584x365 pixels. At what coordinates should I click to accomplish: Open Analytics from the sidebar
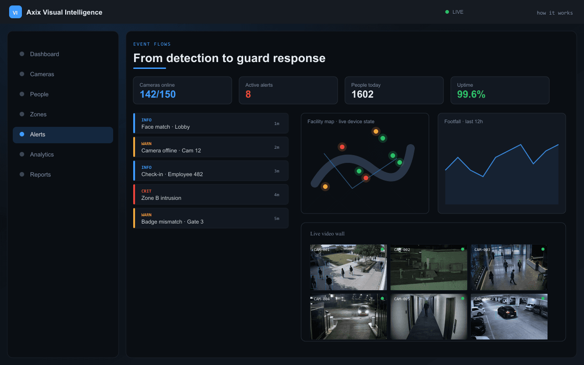(x=63, y=154)
